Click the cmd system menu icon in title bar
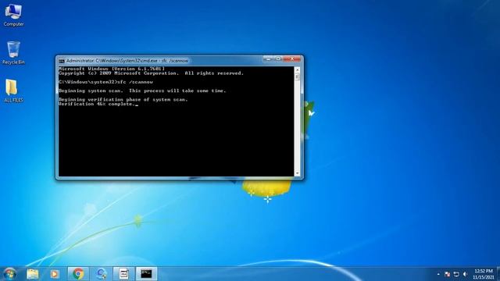500x281 pixels. (62, 61)
